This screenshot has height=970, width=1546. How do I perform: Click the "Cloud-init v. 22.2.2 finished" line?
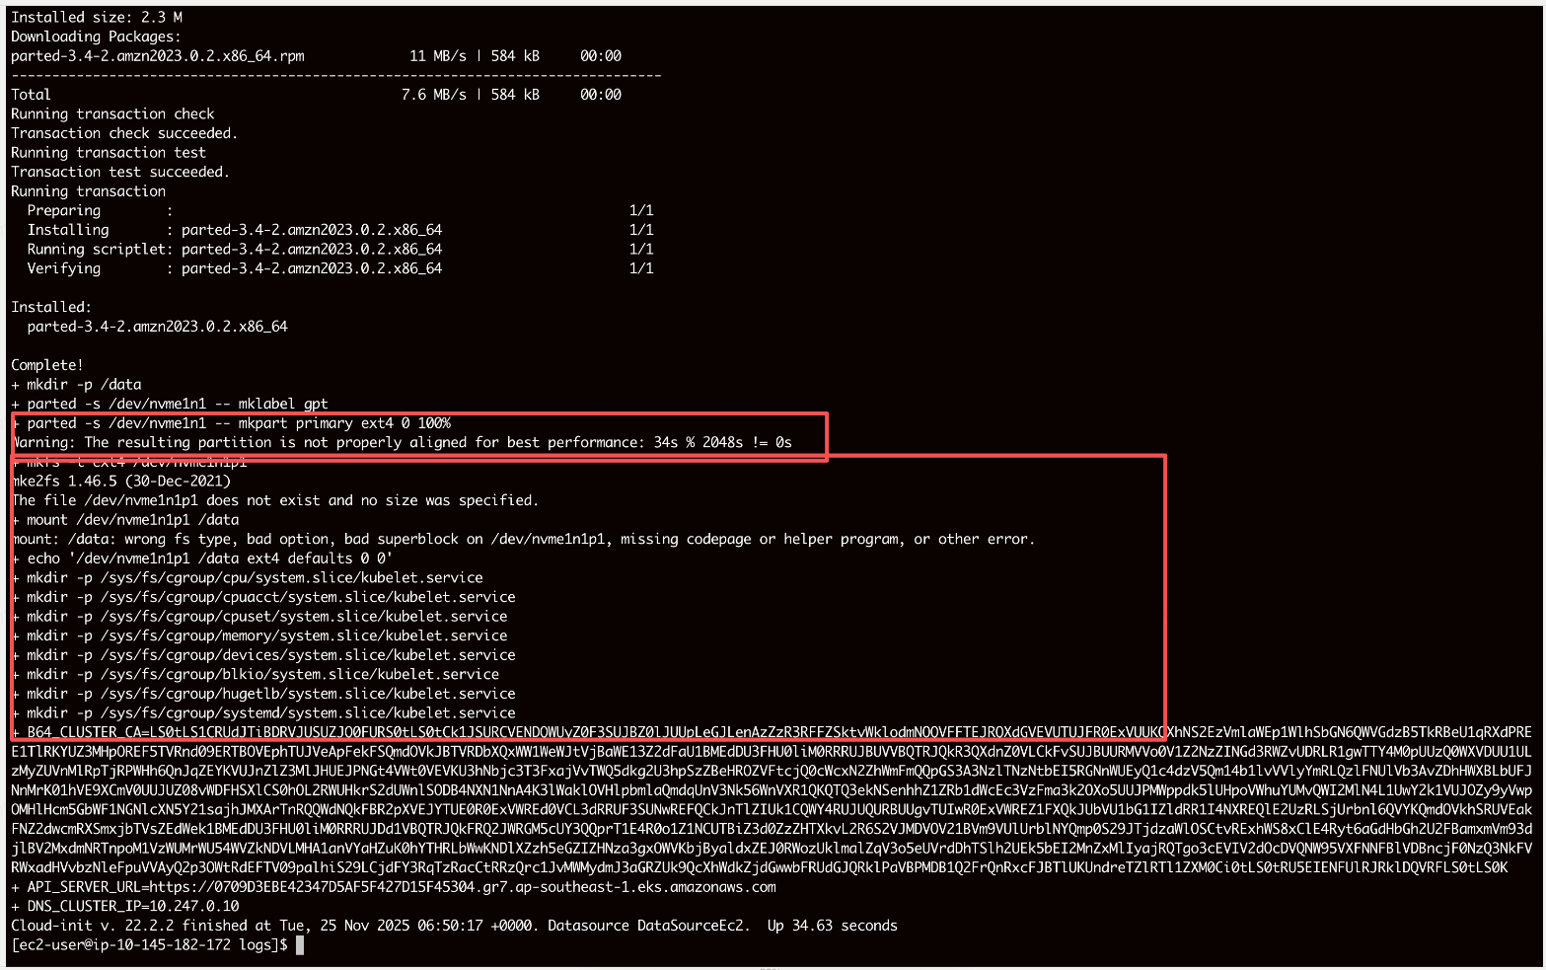454,926
